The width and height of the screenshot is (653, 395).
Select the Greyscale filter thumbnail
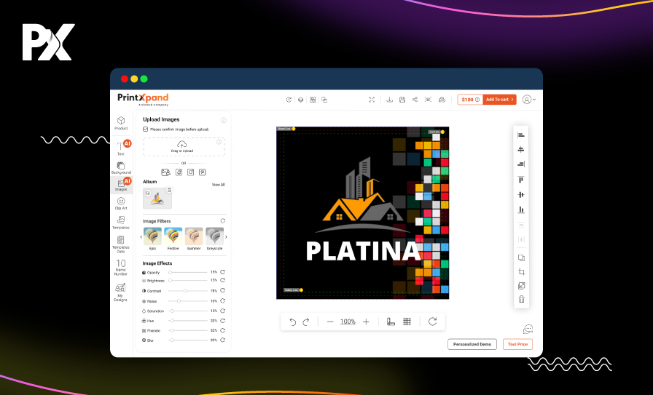tap(214, 237)
